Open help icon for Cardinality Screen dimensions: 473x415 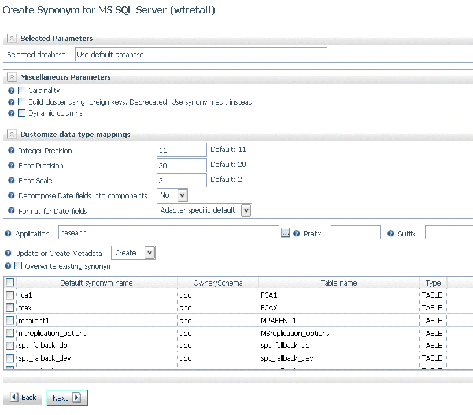click(x=11, y=91)
